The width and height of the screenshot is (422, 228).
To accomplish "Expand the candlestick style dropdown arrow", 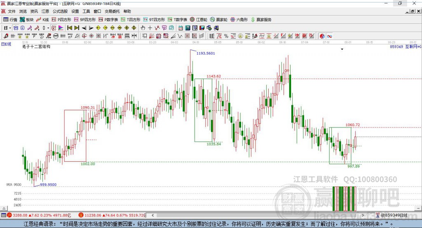I will pyautogui.click(x=48, y=28).
